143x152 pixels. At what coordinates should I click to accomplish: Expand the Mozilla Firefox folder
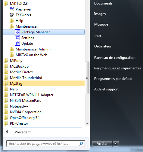tap(44, 72)
